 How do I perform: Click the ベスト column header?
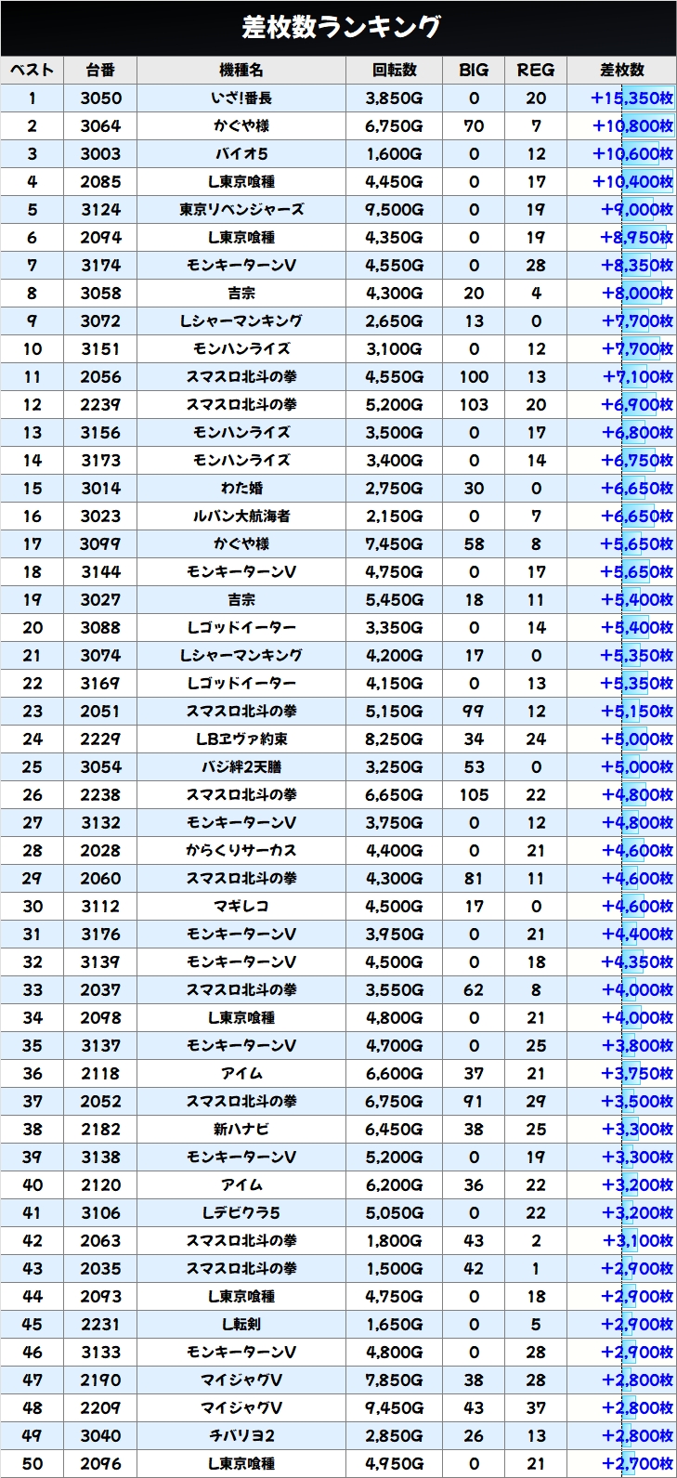click(33, 70)
